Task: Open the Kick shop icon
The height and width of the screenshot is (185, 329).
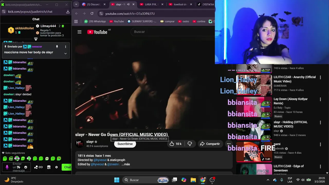Action: pos(49,167)
